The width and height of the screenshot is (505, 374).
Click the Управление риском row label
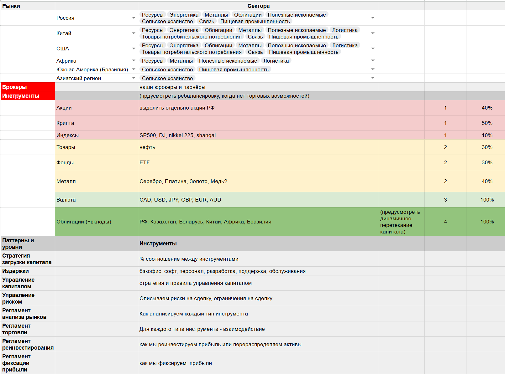point(28,298)
